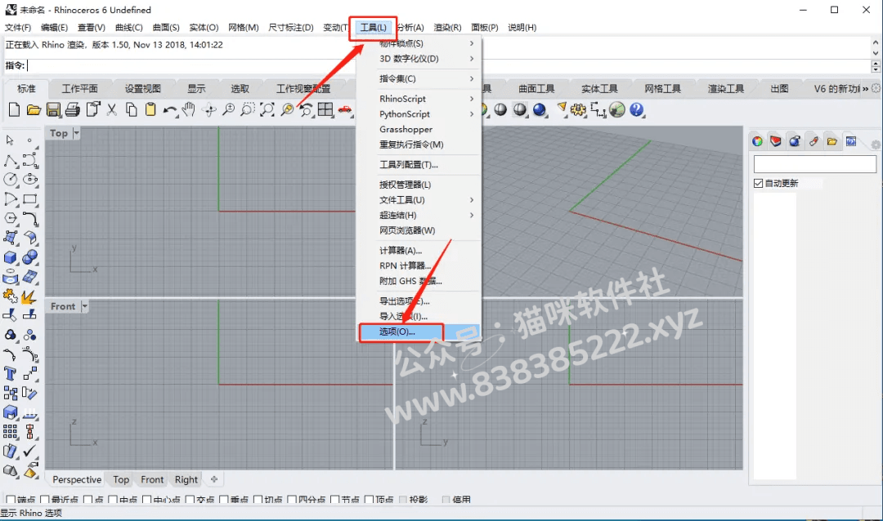Open the materials panel color wheel icon
This screenshot has height=521, width=883.
pyautogui.click(x=757, y=141)
